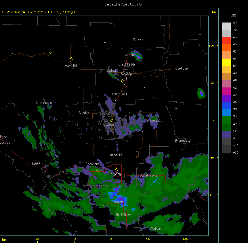Click the dBZ legend heading
248x243 pixels.
[x=233, y=16]
